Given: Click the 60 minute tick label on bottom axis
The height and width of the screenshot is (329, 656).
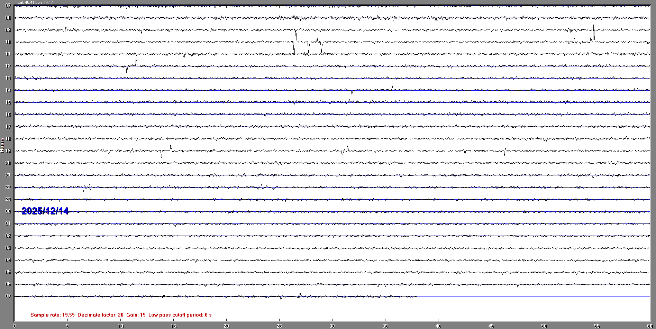Looking at the screenshot, I should coord(649,326).
